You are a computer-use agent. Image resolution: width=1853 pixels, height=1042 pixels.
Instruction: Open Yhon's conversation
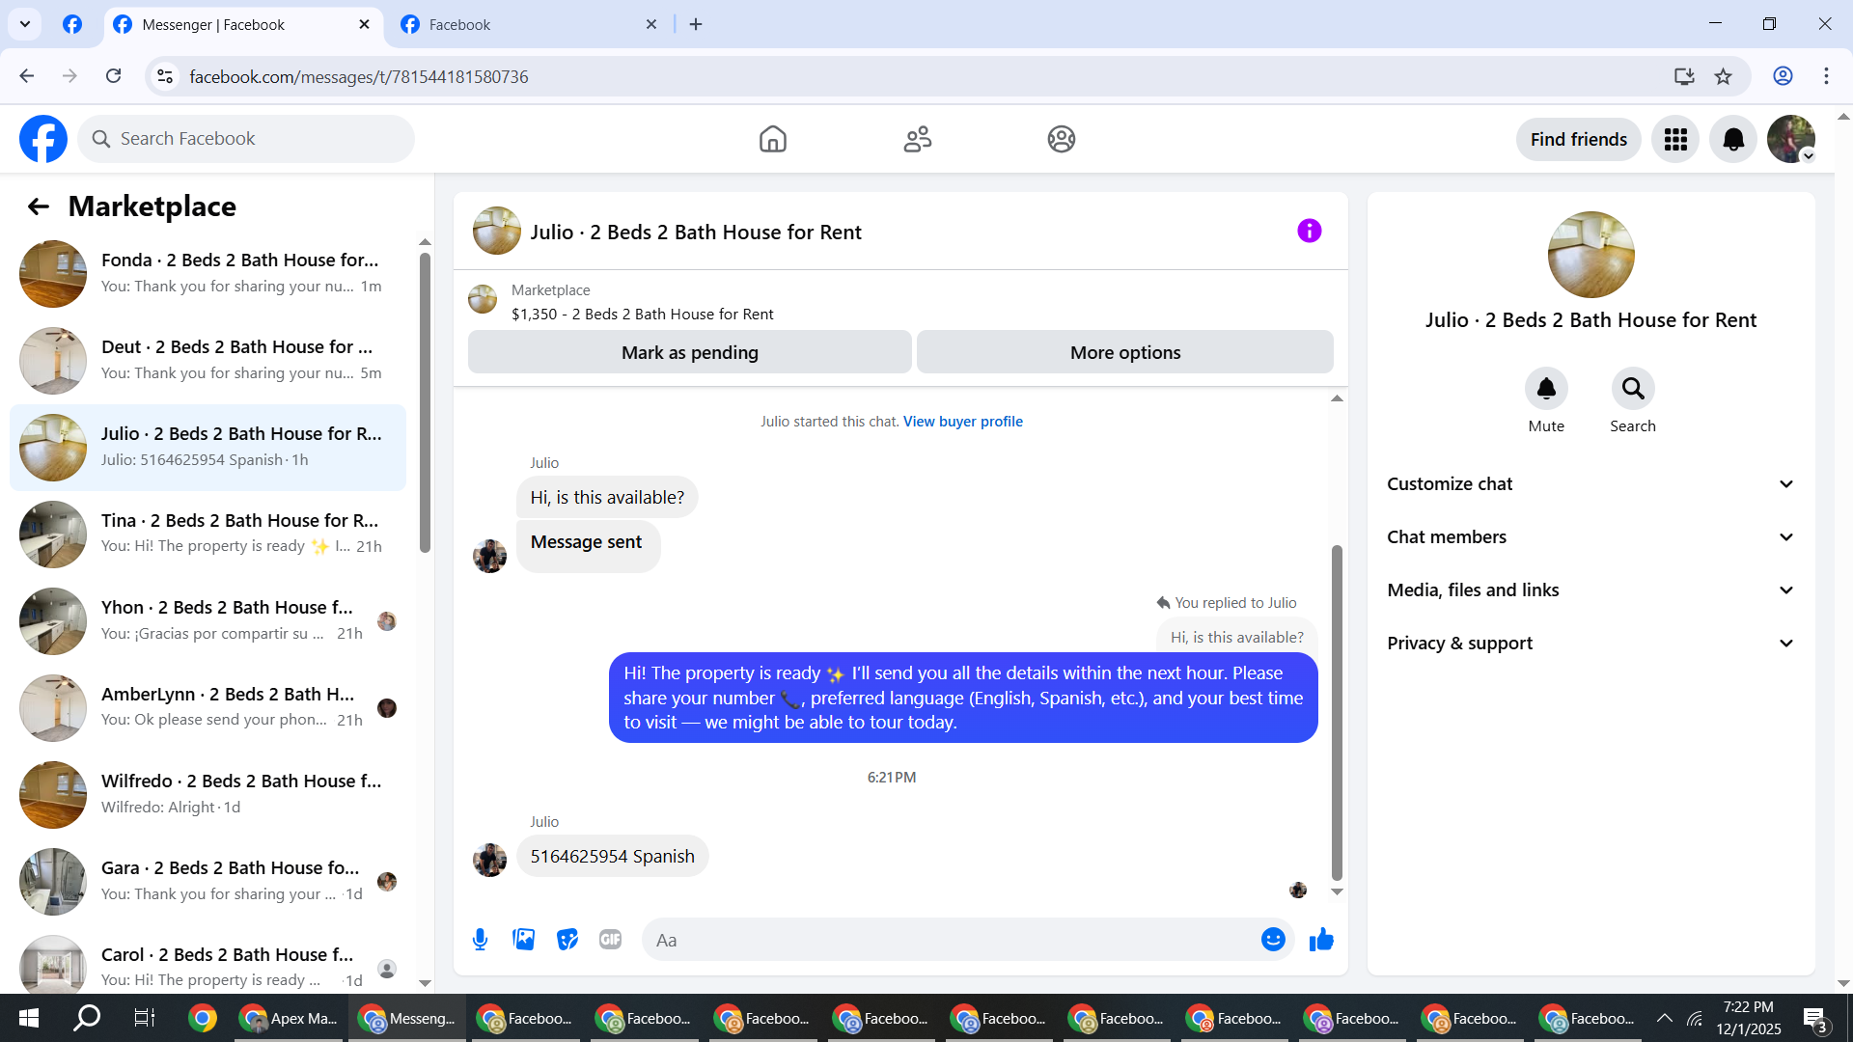click(207, 621)
